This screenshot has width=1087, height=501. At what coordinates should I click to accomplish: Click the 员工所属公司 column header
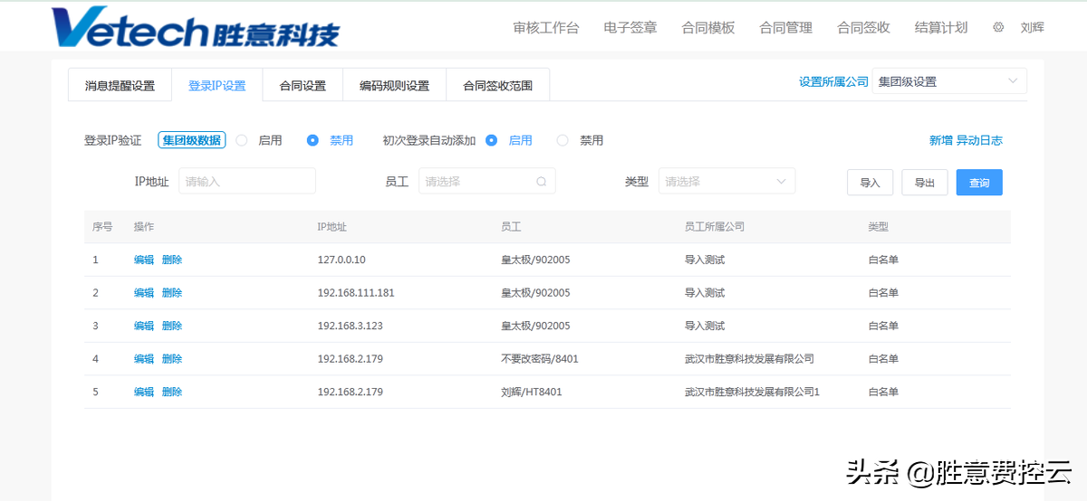pyautogui.click(x=715, y=227)
